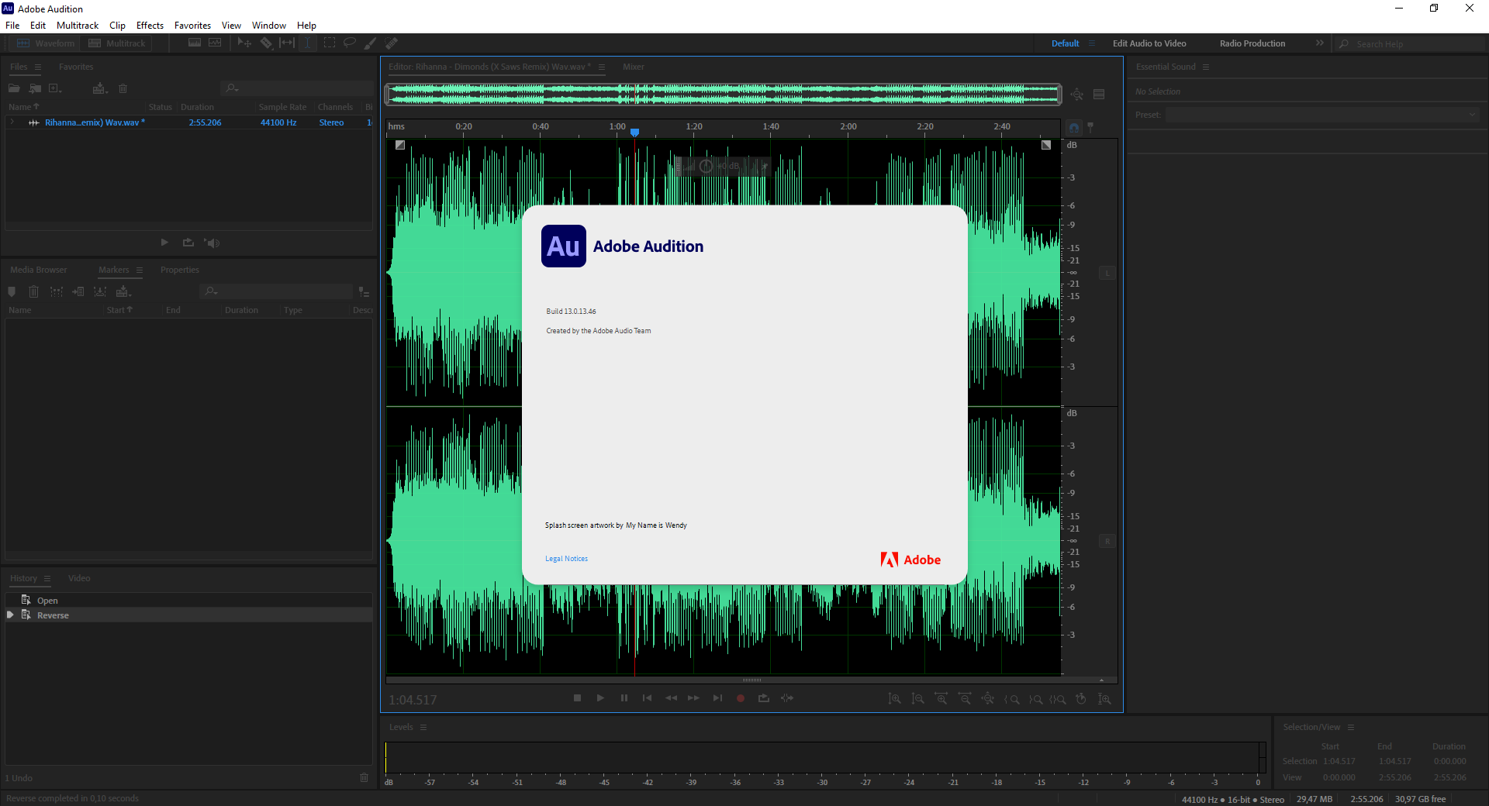The width and height of the screenshot is (1489, 806).
Task: Select the Radio Production workspace
Action: (1252, 43)
